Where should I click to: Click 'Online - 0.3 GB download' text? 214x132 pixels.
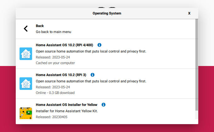tap(55, 93)
